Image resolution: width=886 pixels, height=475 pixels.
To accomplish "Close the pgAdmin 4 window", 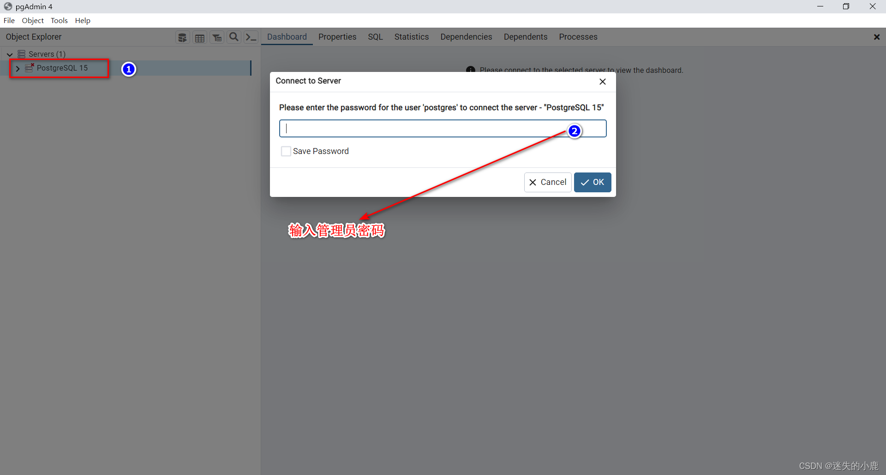I will pos(873,6).
